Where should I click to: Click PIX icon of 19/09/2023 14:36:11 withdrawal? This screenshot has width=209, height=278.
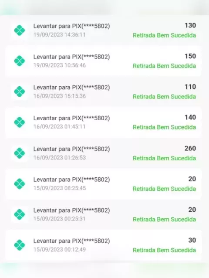click(x=20, y=31)
